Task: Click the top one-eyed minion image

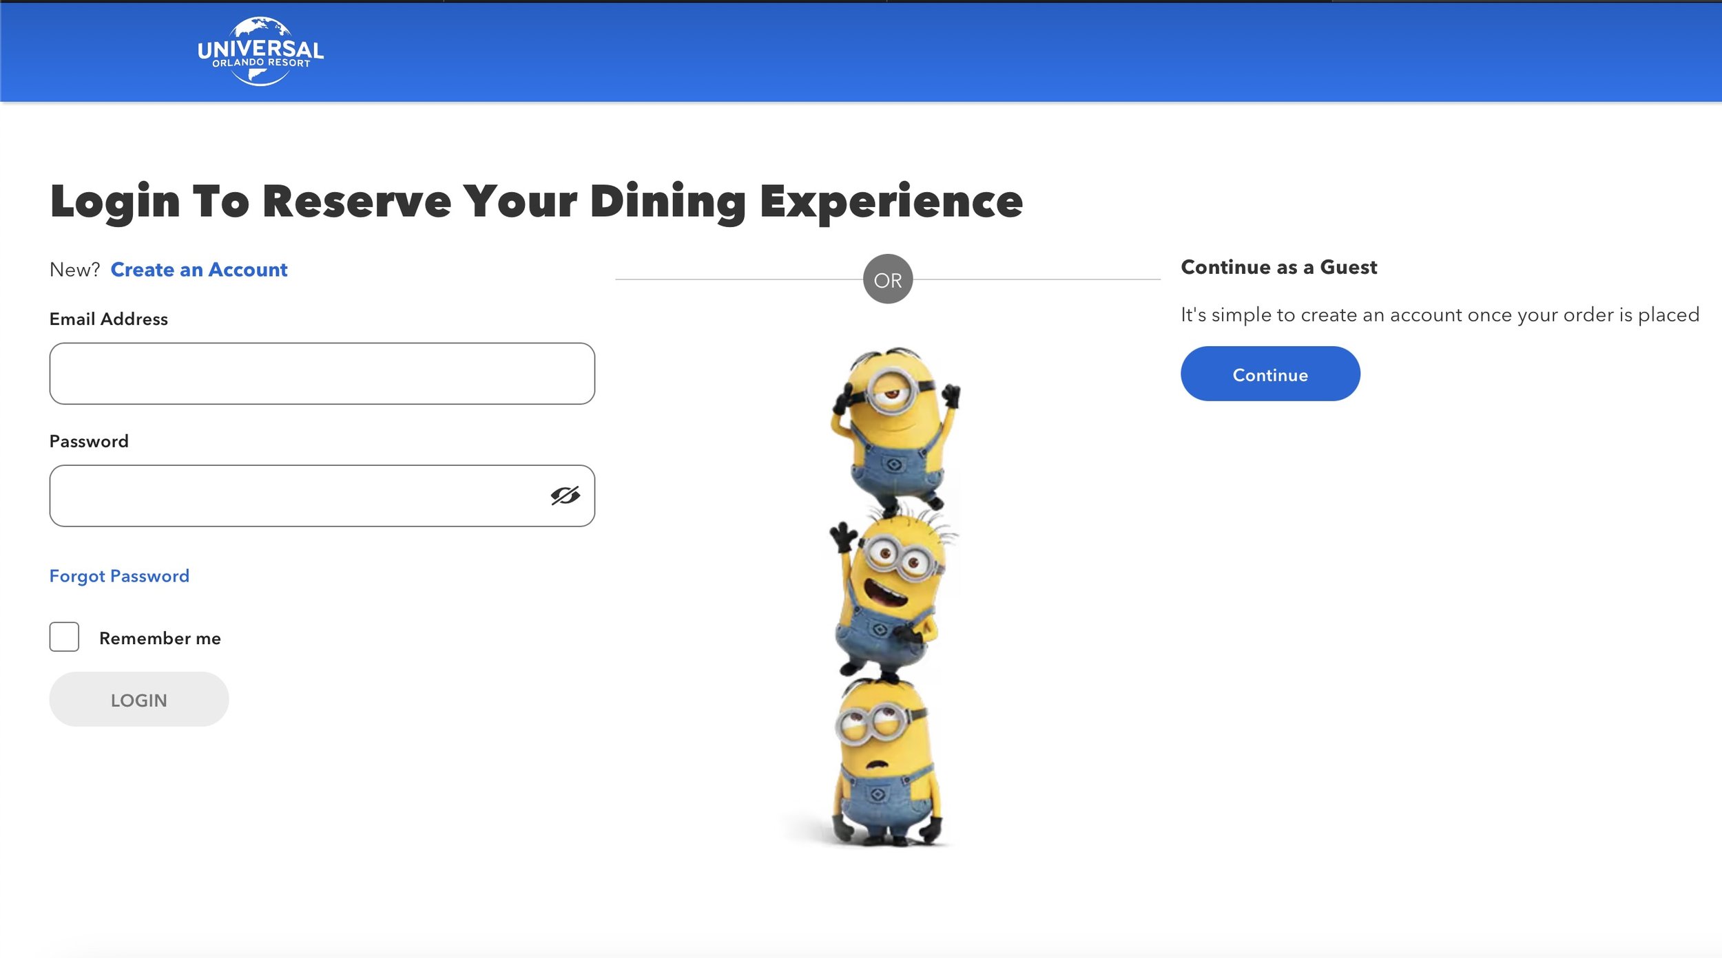Action: (894, 429)
